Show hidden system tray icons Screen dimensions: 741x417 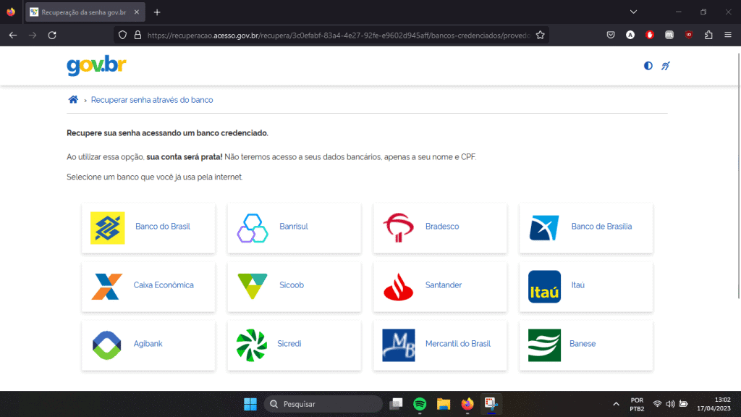point(616,404)
